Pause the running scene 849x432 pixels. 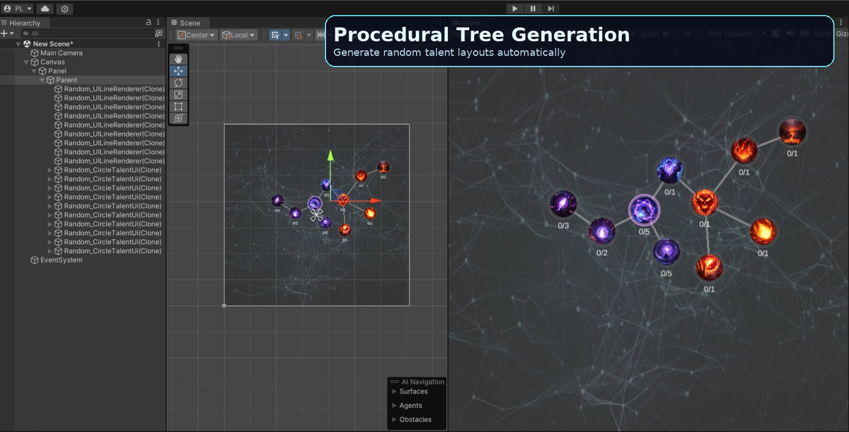[531, 8]
